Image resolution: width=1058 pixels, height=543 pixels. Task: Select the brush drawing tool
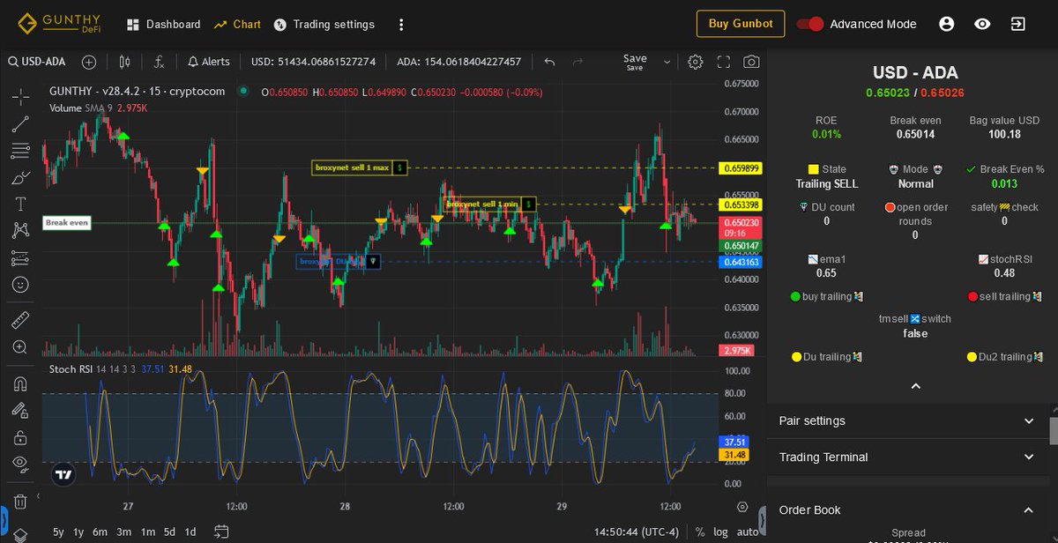click(x=20, y=177)
